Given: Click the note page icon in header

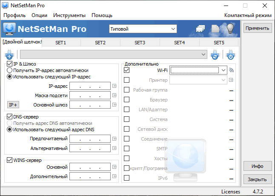Looking at the screenshot, I should 215,29.
